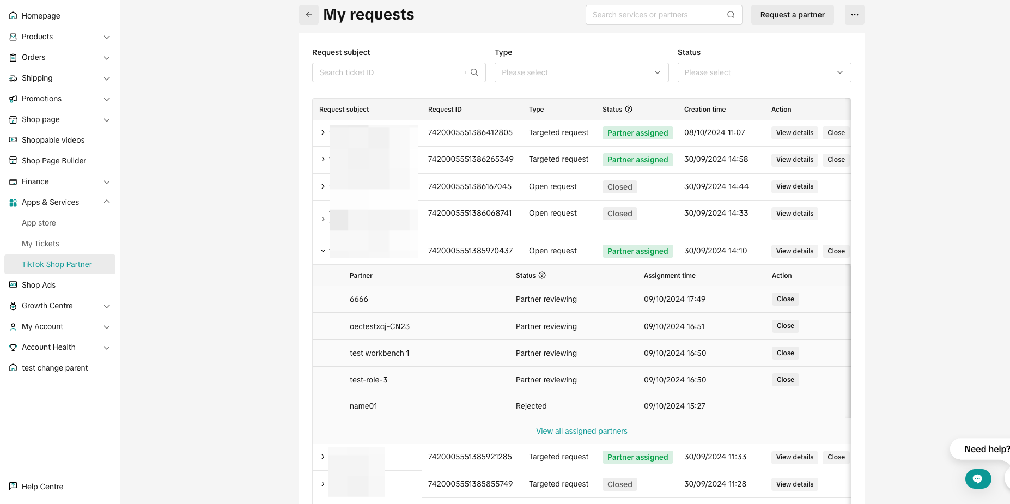Go to Shop Ads in the sidebar
This screenshot has width=1010, height=504.
coord(39,285)
